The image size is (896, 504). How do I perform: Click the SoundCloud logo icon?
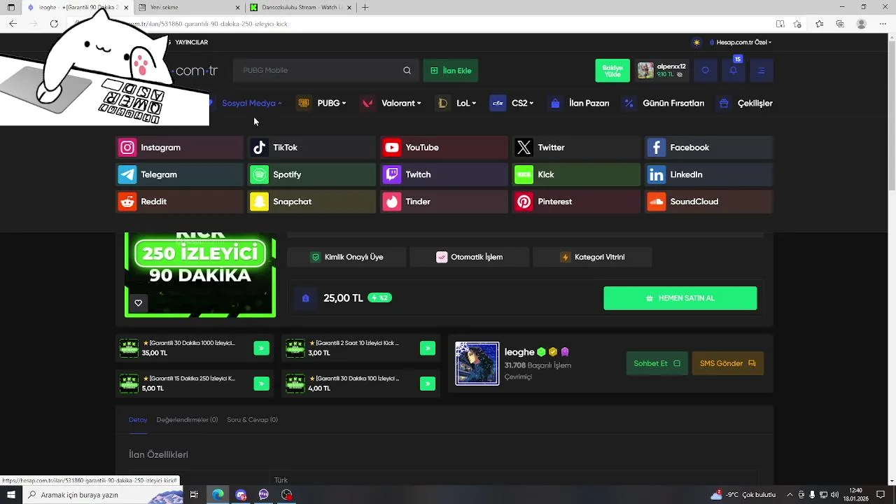[656, 202]
